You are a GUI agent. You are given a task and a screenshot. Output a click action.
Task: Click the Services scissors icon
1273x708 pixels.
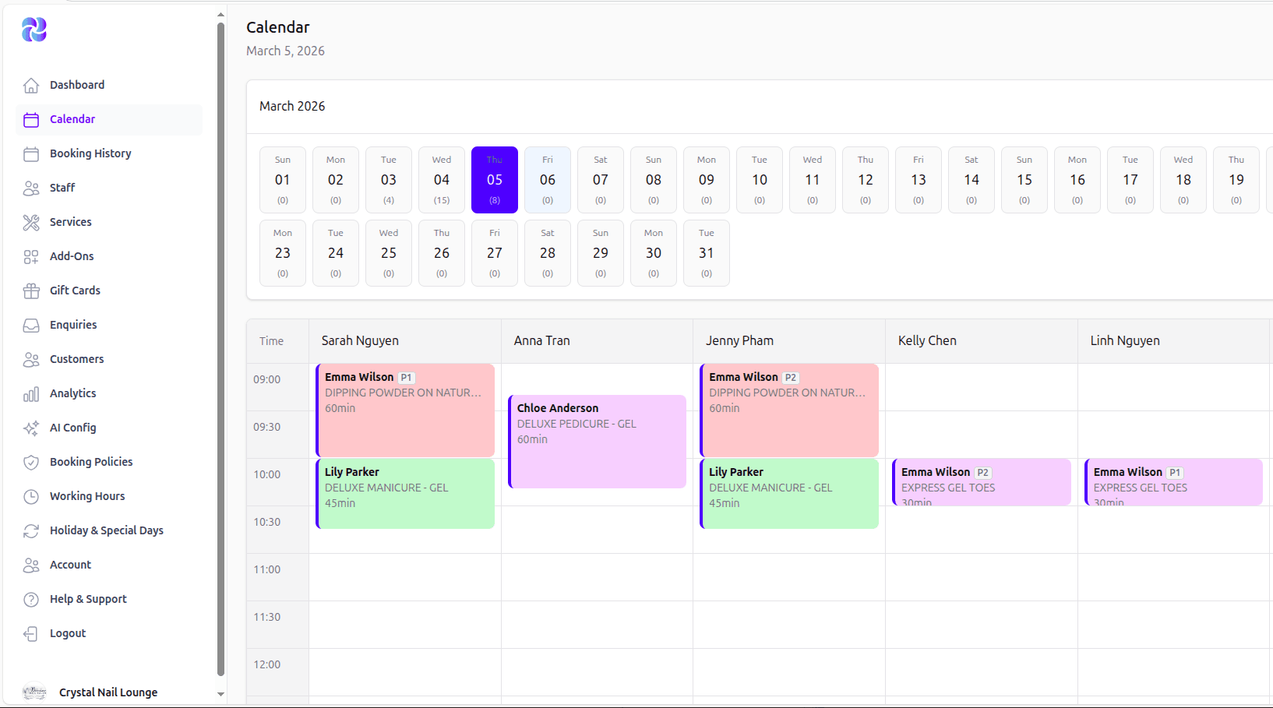(31, 222)
